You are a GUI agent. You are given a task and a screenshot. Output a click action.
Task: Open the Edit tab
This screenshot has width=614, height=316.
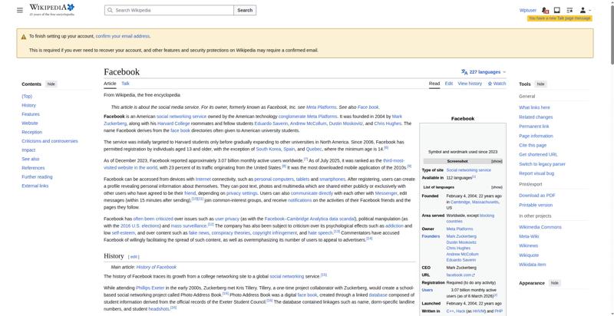pyautogui.click(x=449, y=84)
